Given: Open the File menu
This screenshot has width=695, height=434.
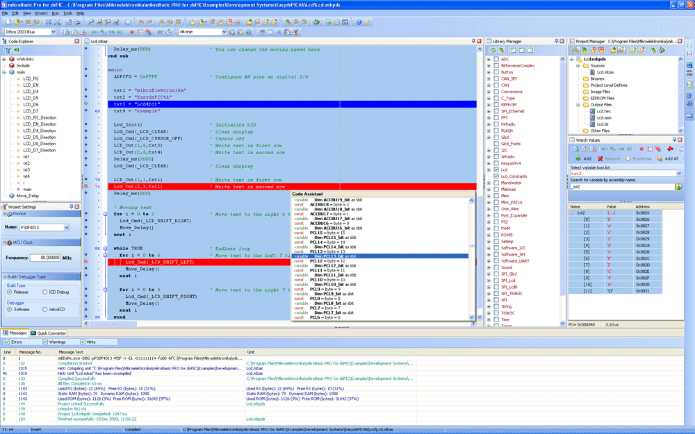Looking at the screenshot, I should pos(5,13).
